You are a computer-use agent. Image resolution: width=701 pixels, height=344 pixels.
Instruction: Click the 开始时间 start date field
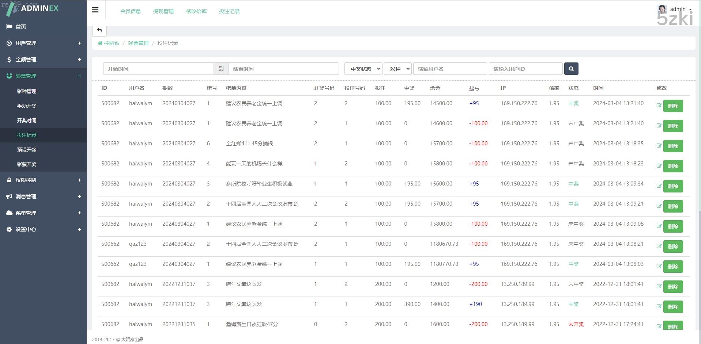(158, 69)
